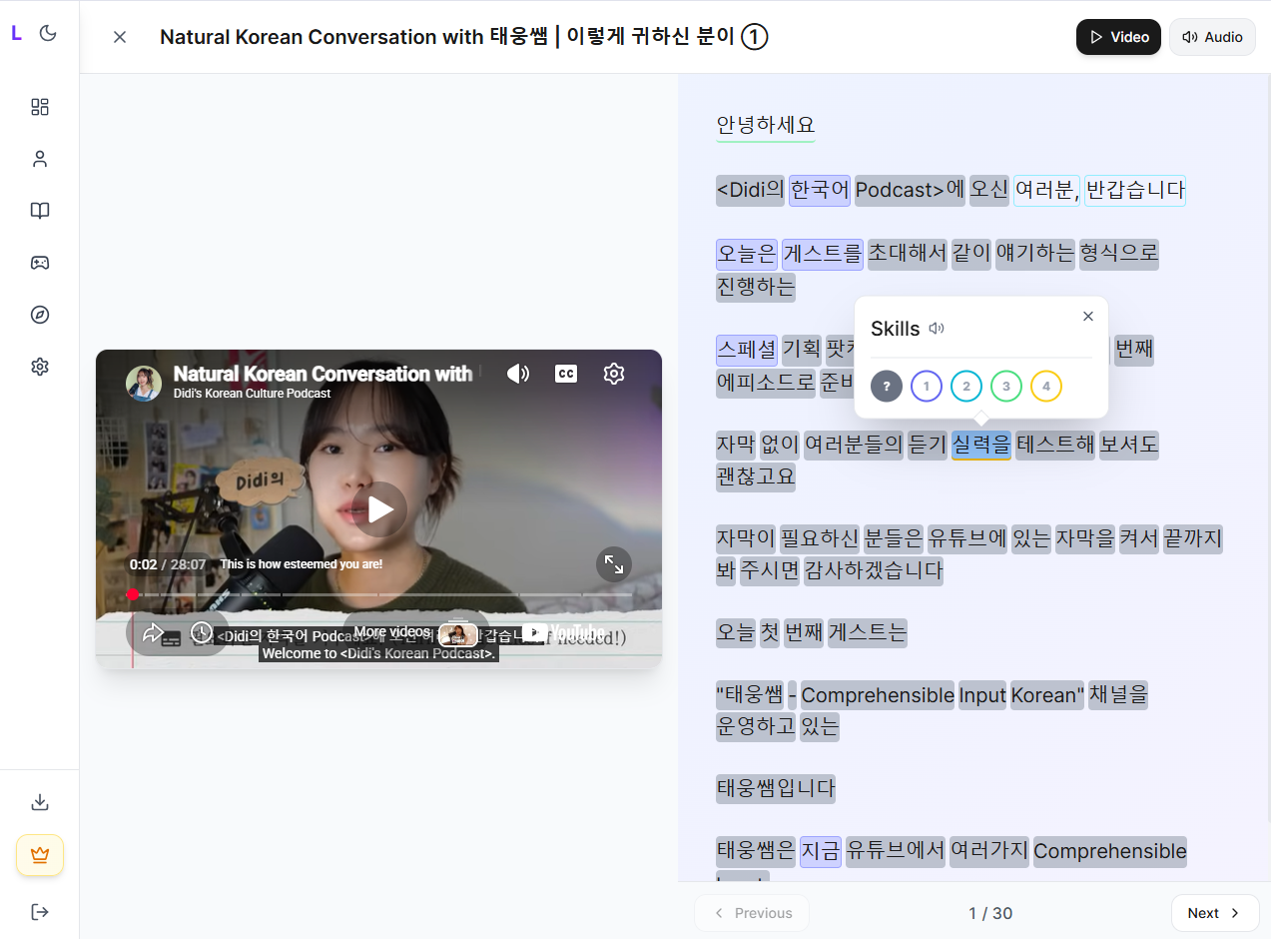
Task: Select the word 초대해서
Action: pos(907,254)
